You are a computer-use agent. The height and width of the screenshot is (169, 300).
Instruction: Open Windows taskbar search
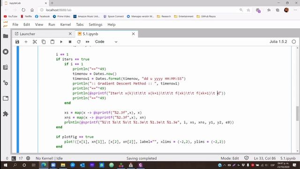tap(15, 165)
